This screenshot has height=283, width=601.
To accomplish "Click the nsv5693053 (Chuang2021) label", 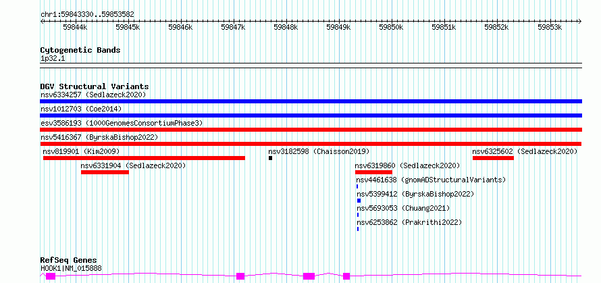I will [x=403, y=208].
